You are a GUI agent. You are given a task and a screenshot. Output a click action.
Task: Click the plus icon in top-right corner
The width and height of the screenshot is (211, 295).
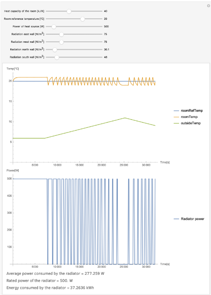click(208, 6)
